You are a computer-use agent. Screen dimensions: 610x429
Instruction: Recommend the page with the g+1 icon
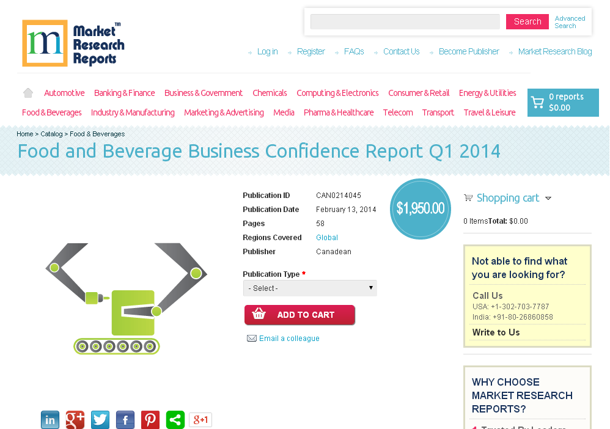coord(200,420)
